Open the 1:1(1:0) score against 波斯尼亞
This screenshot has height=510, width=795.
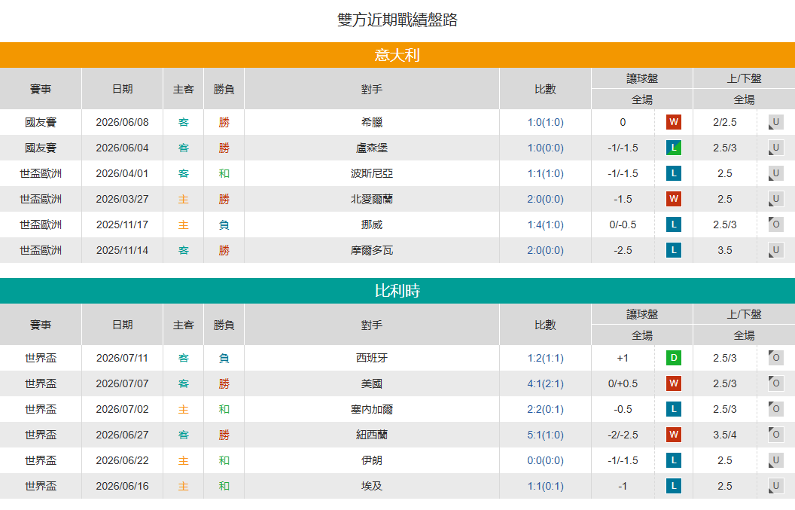[x=545, y=173]
